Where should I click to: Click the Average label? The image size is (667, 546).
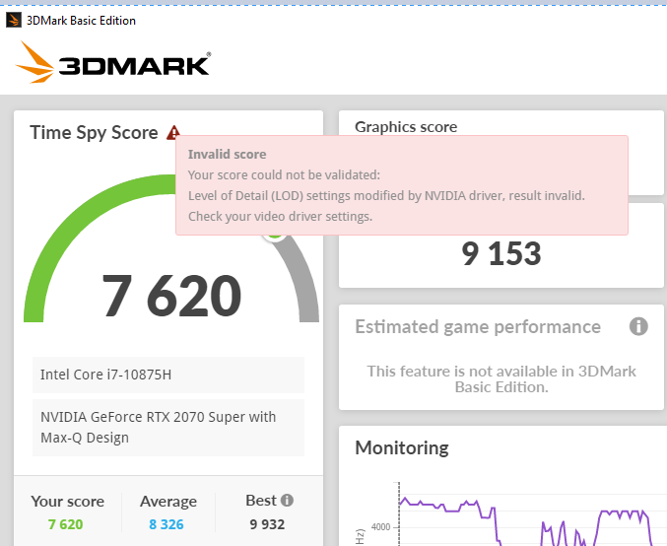click(168, 502)
